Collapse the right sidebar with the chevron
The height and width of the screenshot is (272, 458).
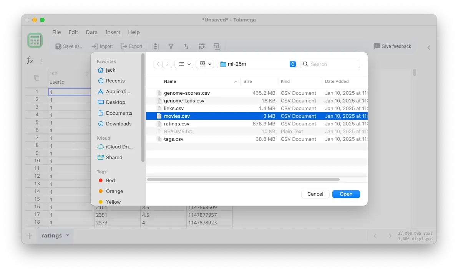pyautogui.click(x=428, y=48)
